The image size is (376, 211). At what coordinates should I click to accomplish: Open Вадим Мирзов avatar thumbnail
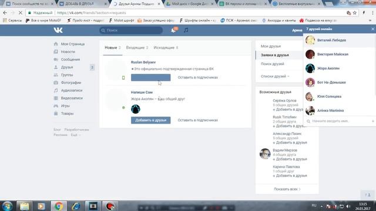[265, 154]
